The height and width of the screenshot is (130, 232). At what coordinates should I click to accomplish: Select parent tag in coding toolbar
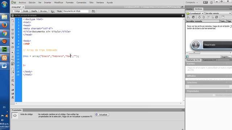pos(13,43)
